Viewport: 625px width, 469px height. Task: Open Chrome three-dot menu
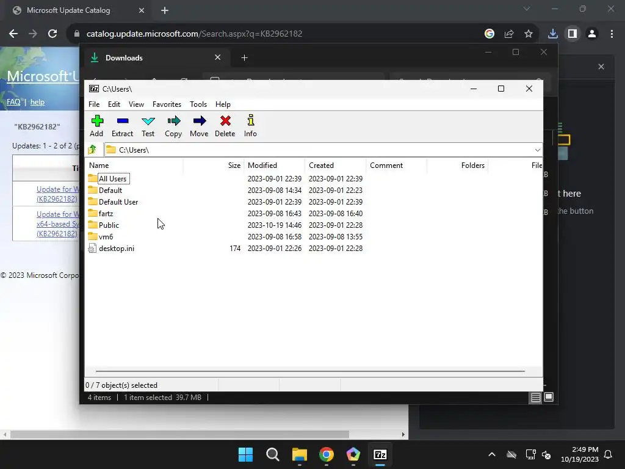(612, 34)
